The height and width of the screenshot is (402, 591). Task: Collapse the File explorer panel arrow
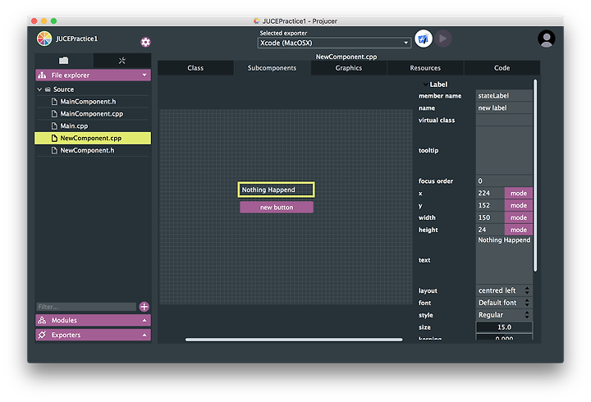point(144,75)
